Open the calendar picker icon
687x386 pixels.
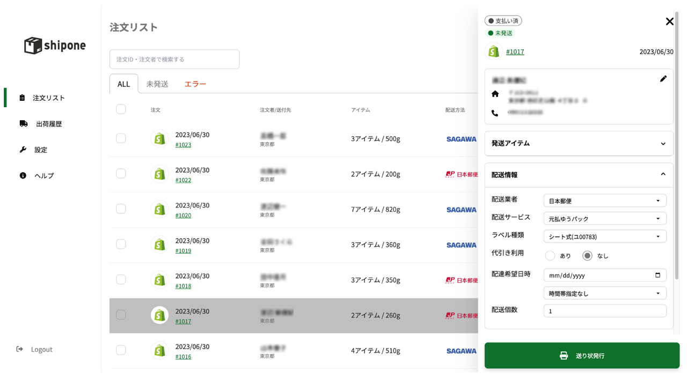point(657,275)
